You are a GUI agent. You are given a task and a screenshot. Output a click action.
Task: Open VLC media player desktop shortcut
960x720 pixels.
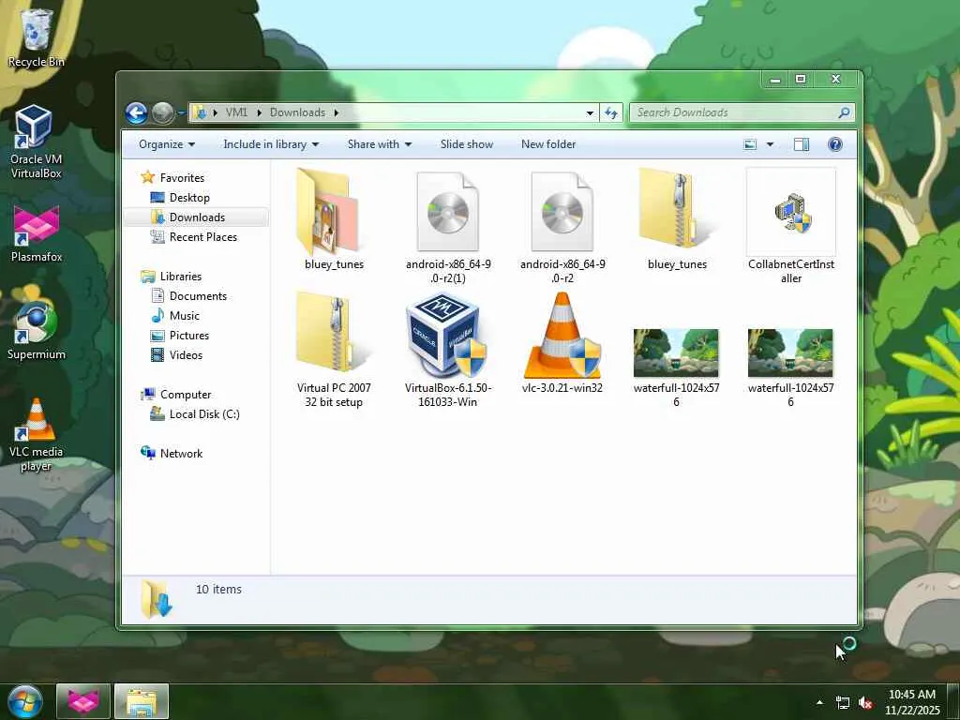coord(37,435)
